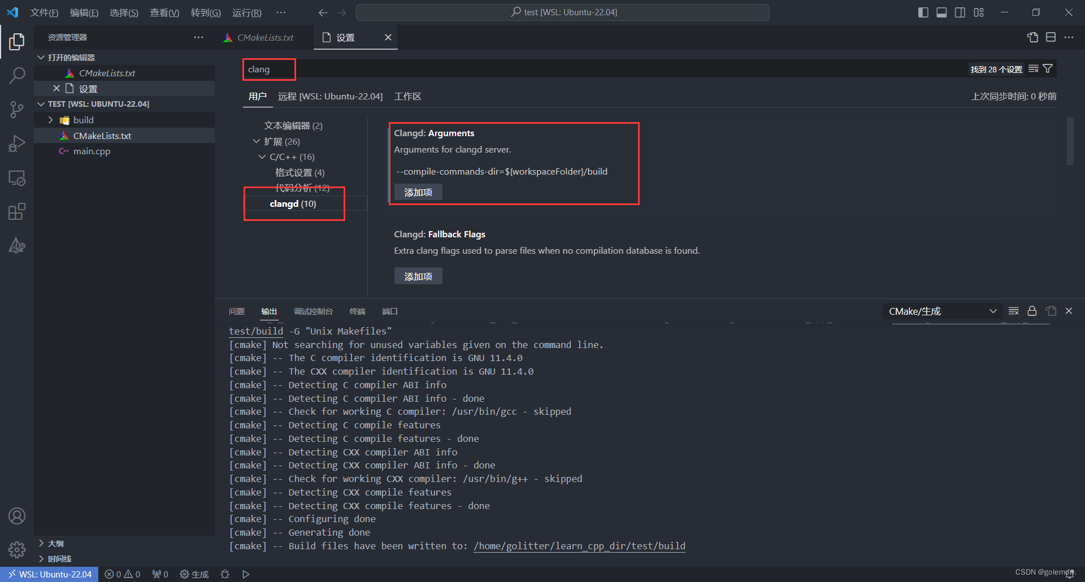Image resolution: width=1085 pixels, height=582 pixels.
Task: Switch to the 问题 panel tab
Action: pos(237,311)
